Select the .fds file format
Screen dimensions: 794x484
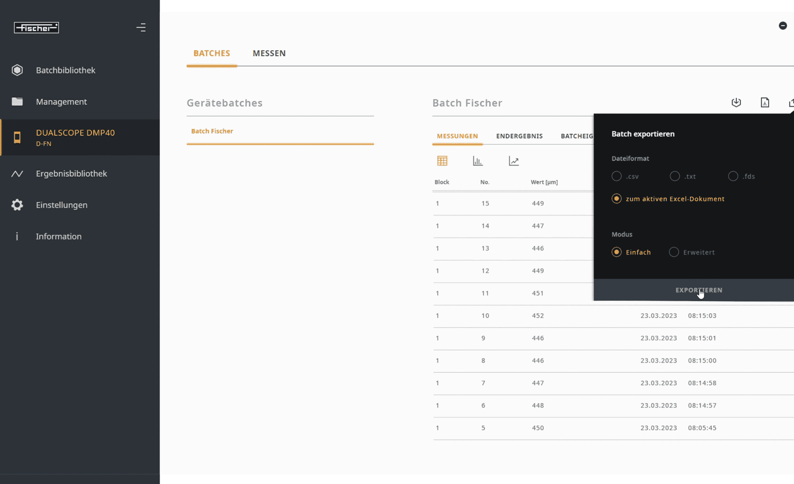[733, 176]
